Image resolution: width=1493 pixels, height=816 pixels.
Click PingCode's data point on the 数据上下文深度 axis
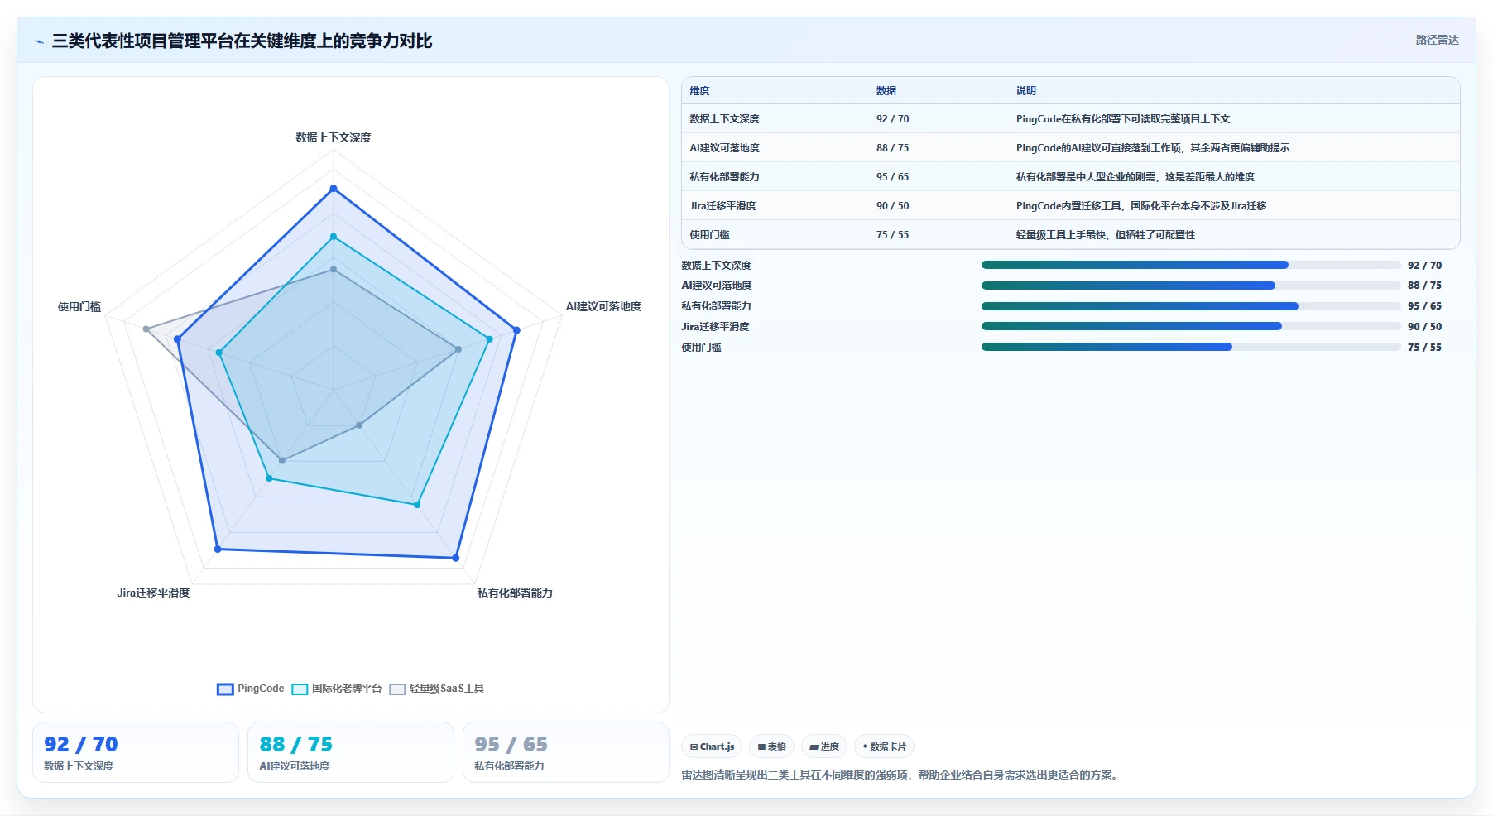(334, 189)
